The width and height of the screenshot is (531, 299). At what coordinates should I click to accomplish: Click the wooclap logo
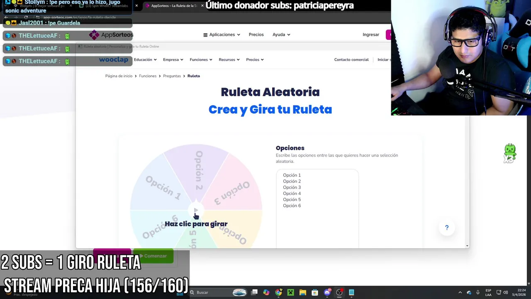(113, 60)
